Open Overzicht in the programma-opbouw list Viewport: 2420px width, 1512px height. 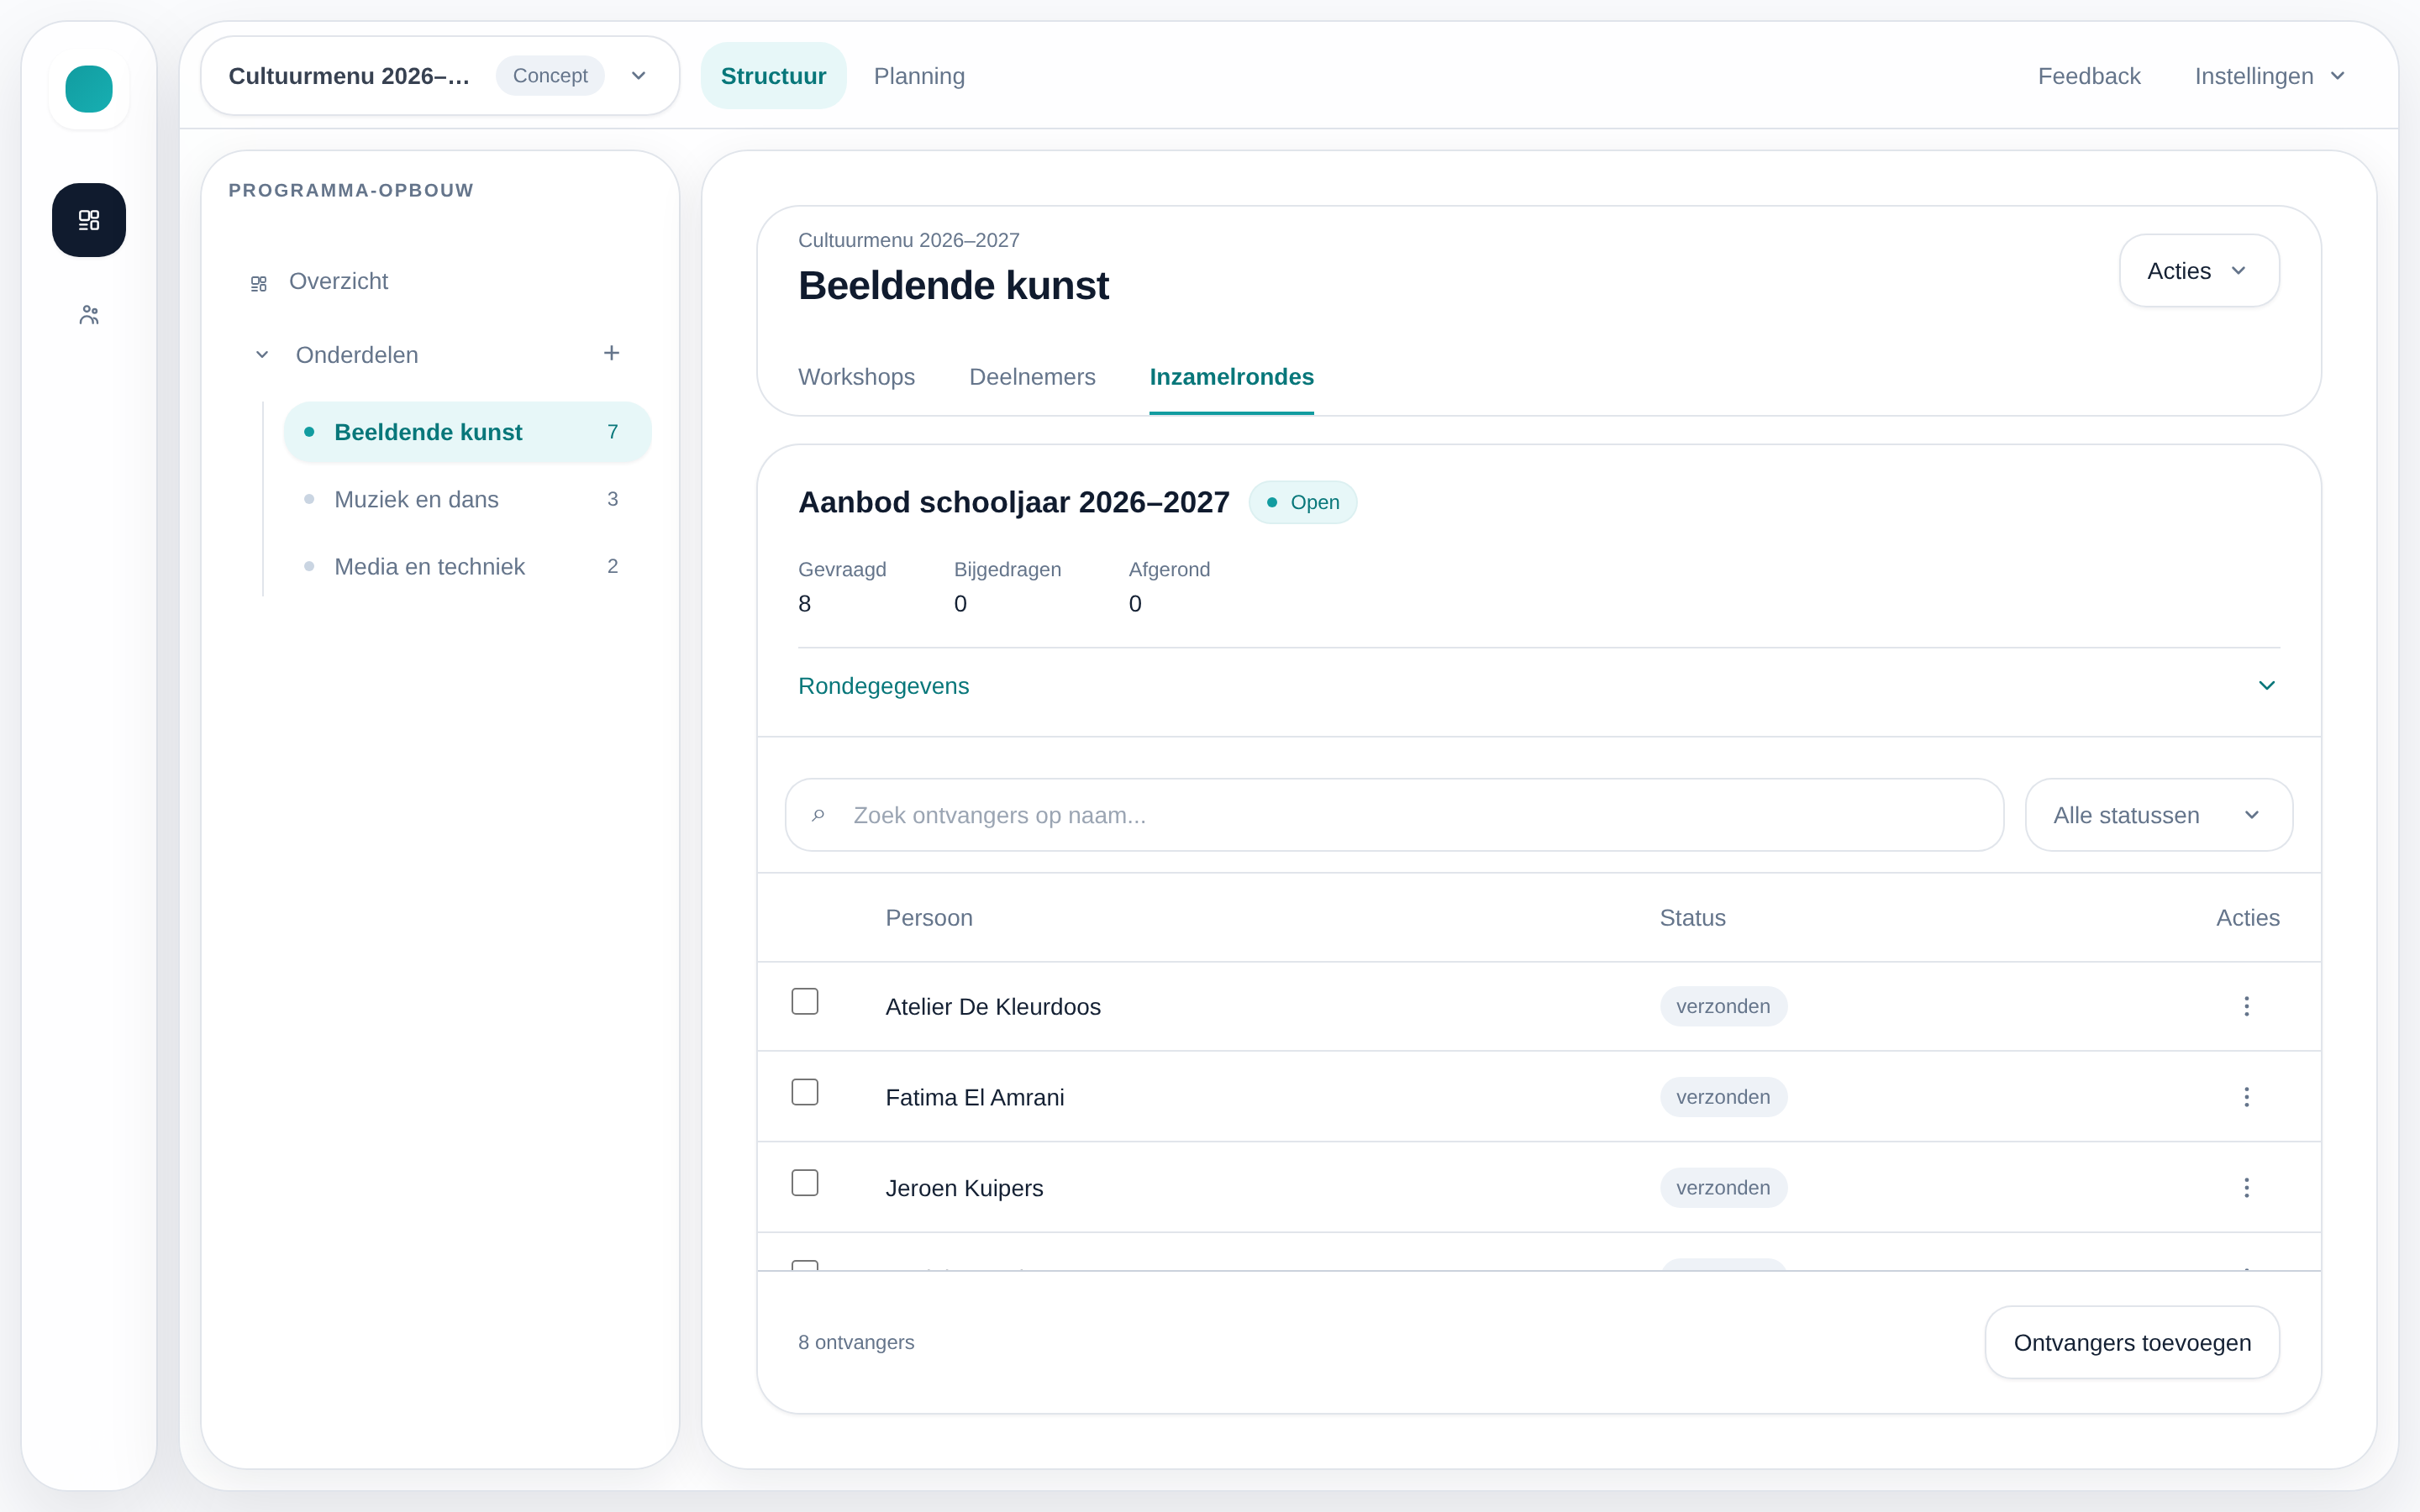click(x=338, y=281)
